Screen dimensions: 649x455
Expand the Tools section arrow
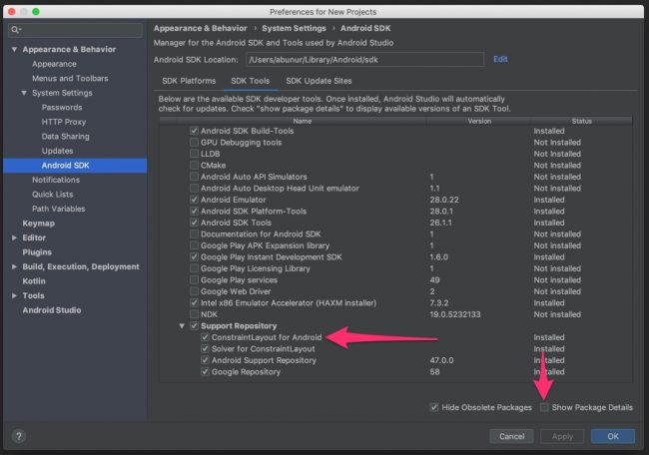[15, 295]
